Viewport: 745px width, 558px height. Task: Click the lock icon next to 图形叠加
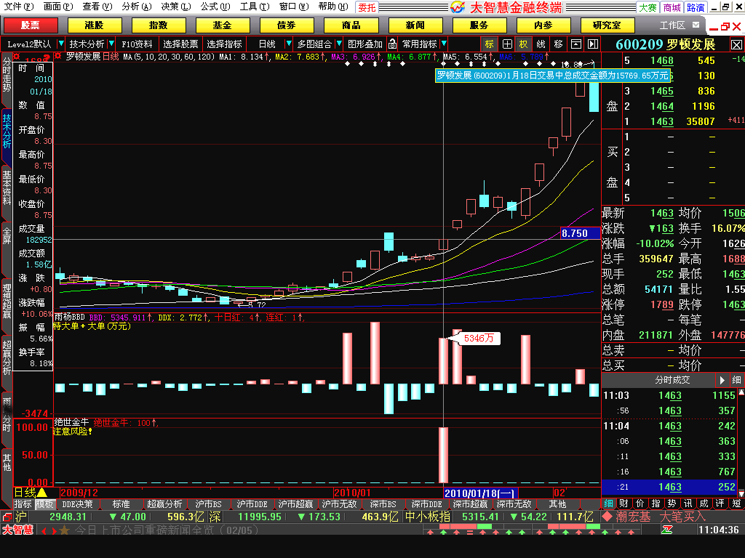392,44
